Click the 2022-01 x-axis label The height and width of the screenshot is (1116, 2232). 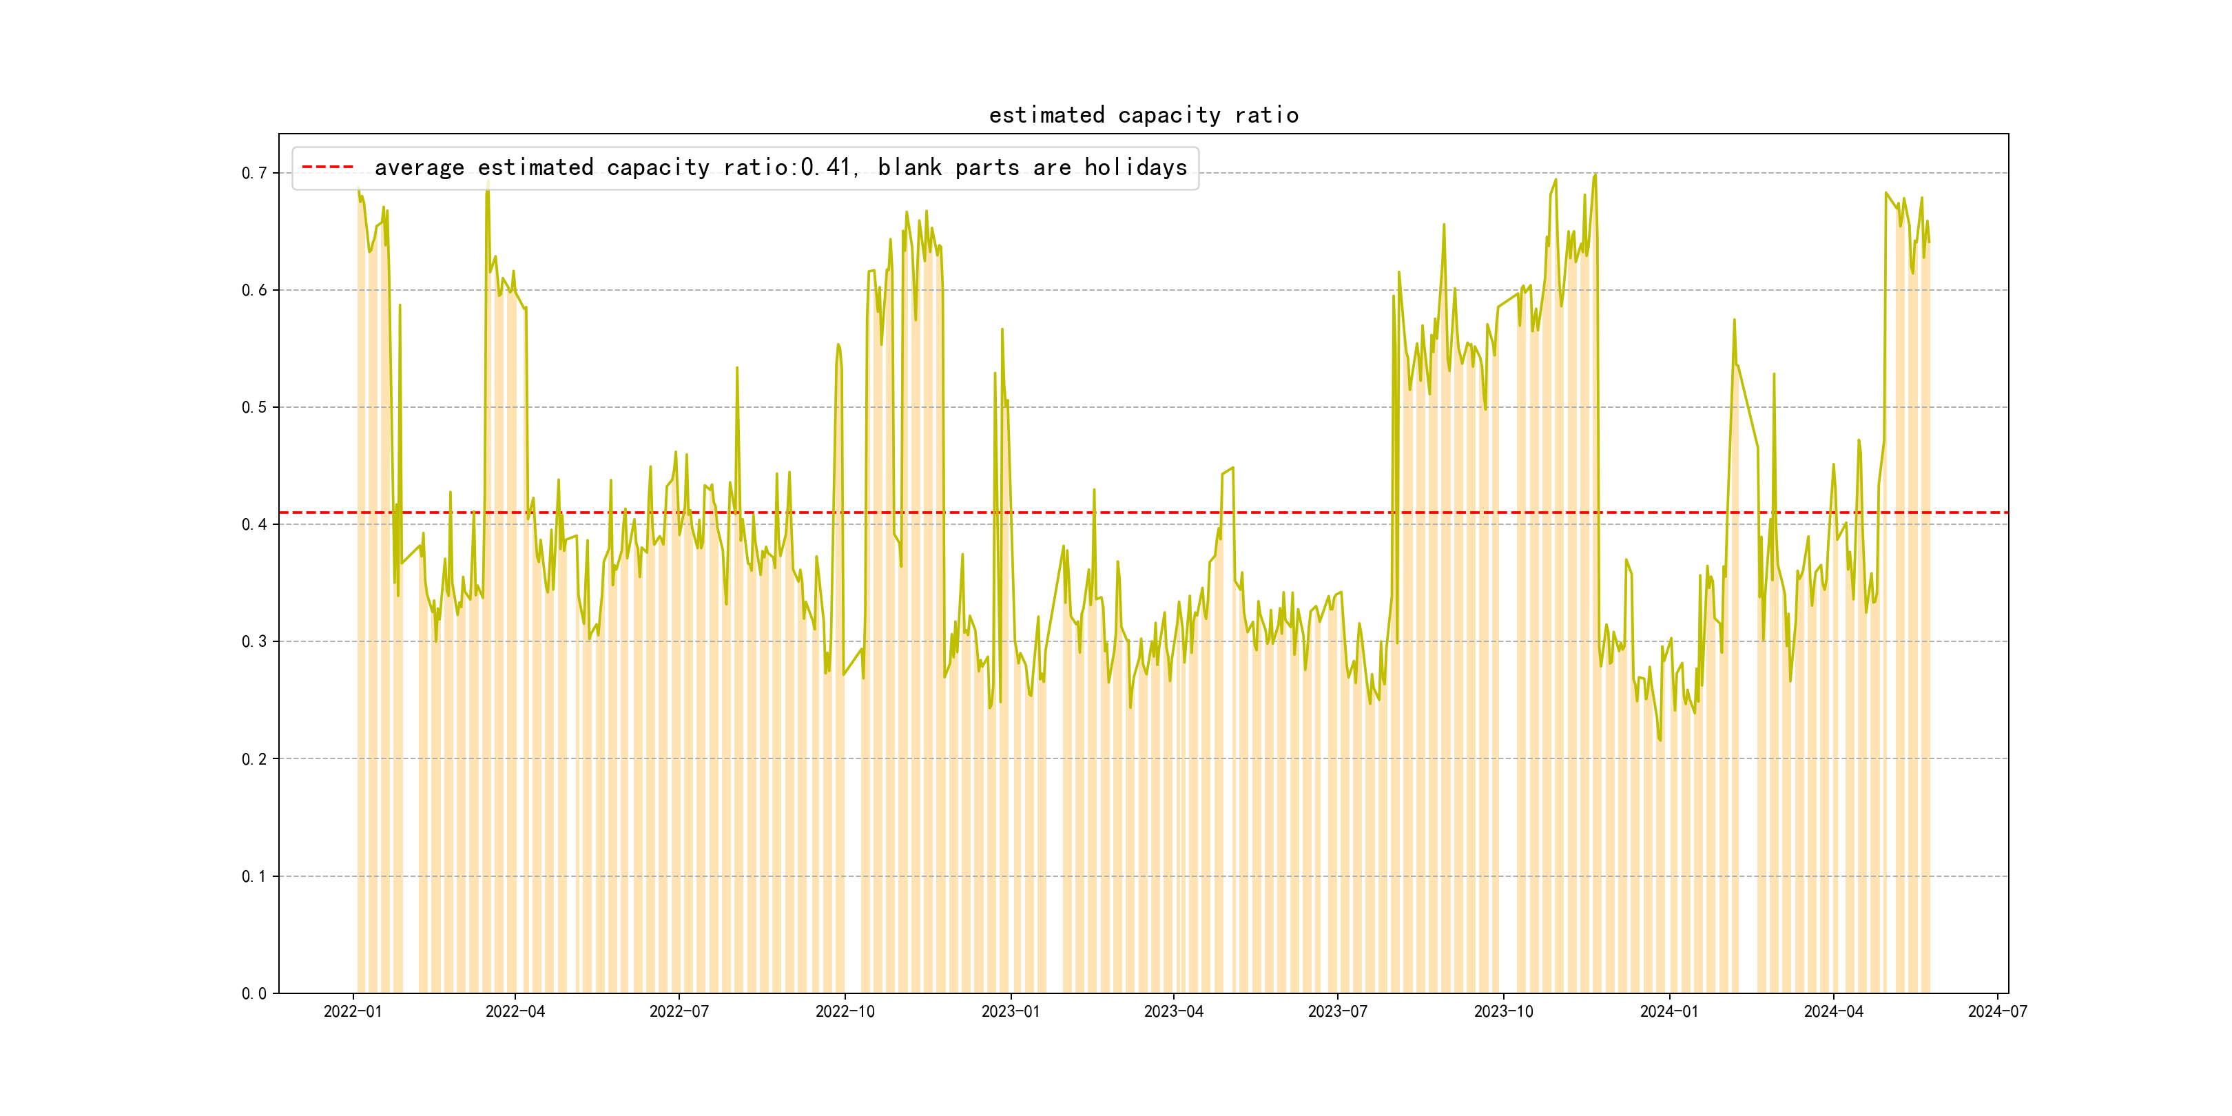click(x=353, y=1011)
